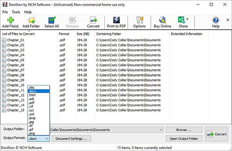Click the Add Folder toolbar icon
232x151 pixels.
tap(31, 20)
